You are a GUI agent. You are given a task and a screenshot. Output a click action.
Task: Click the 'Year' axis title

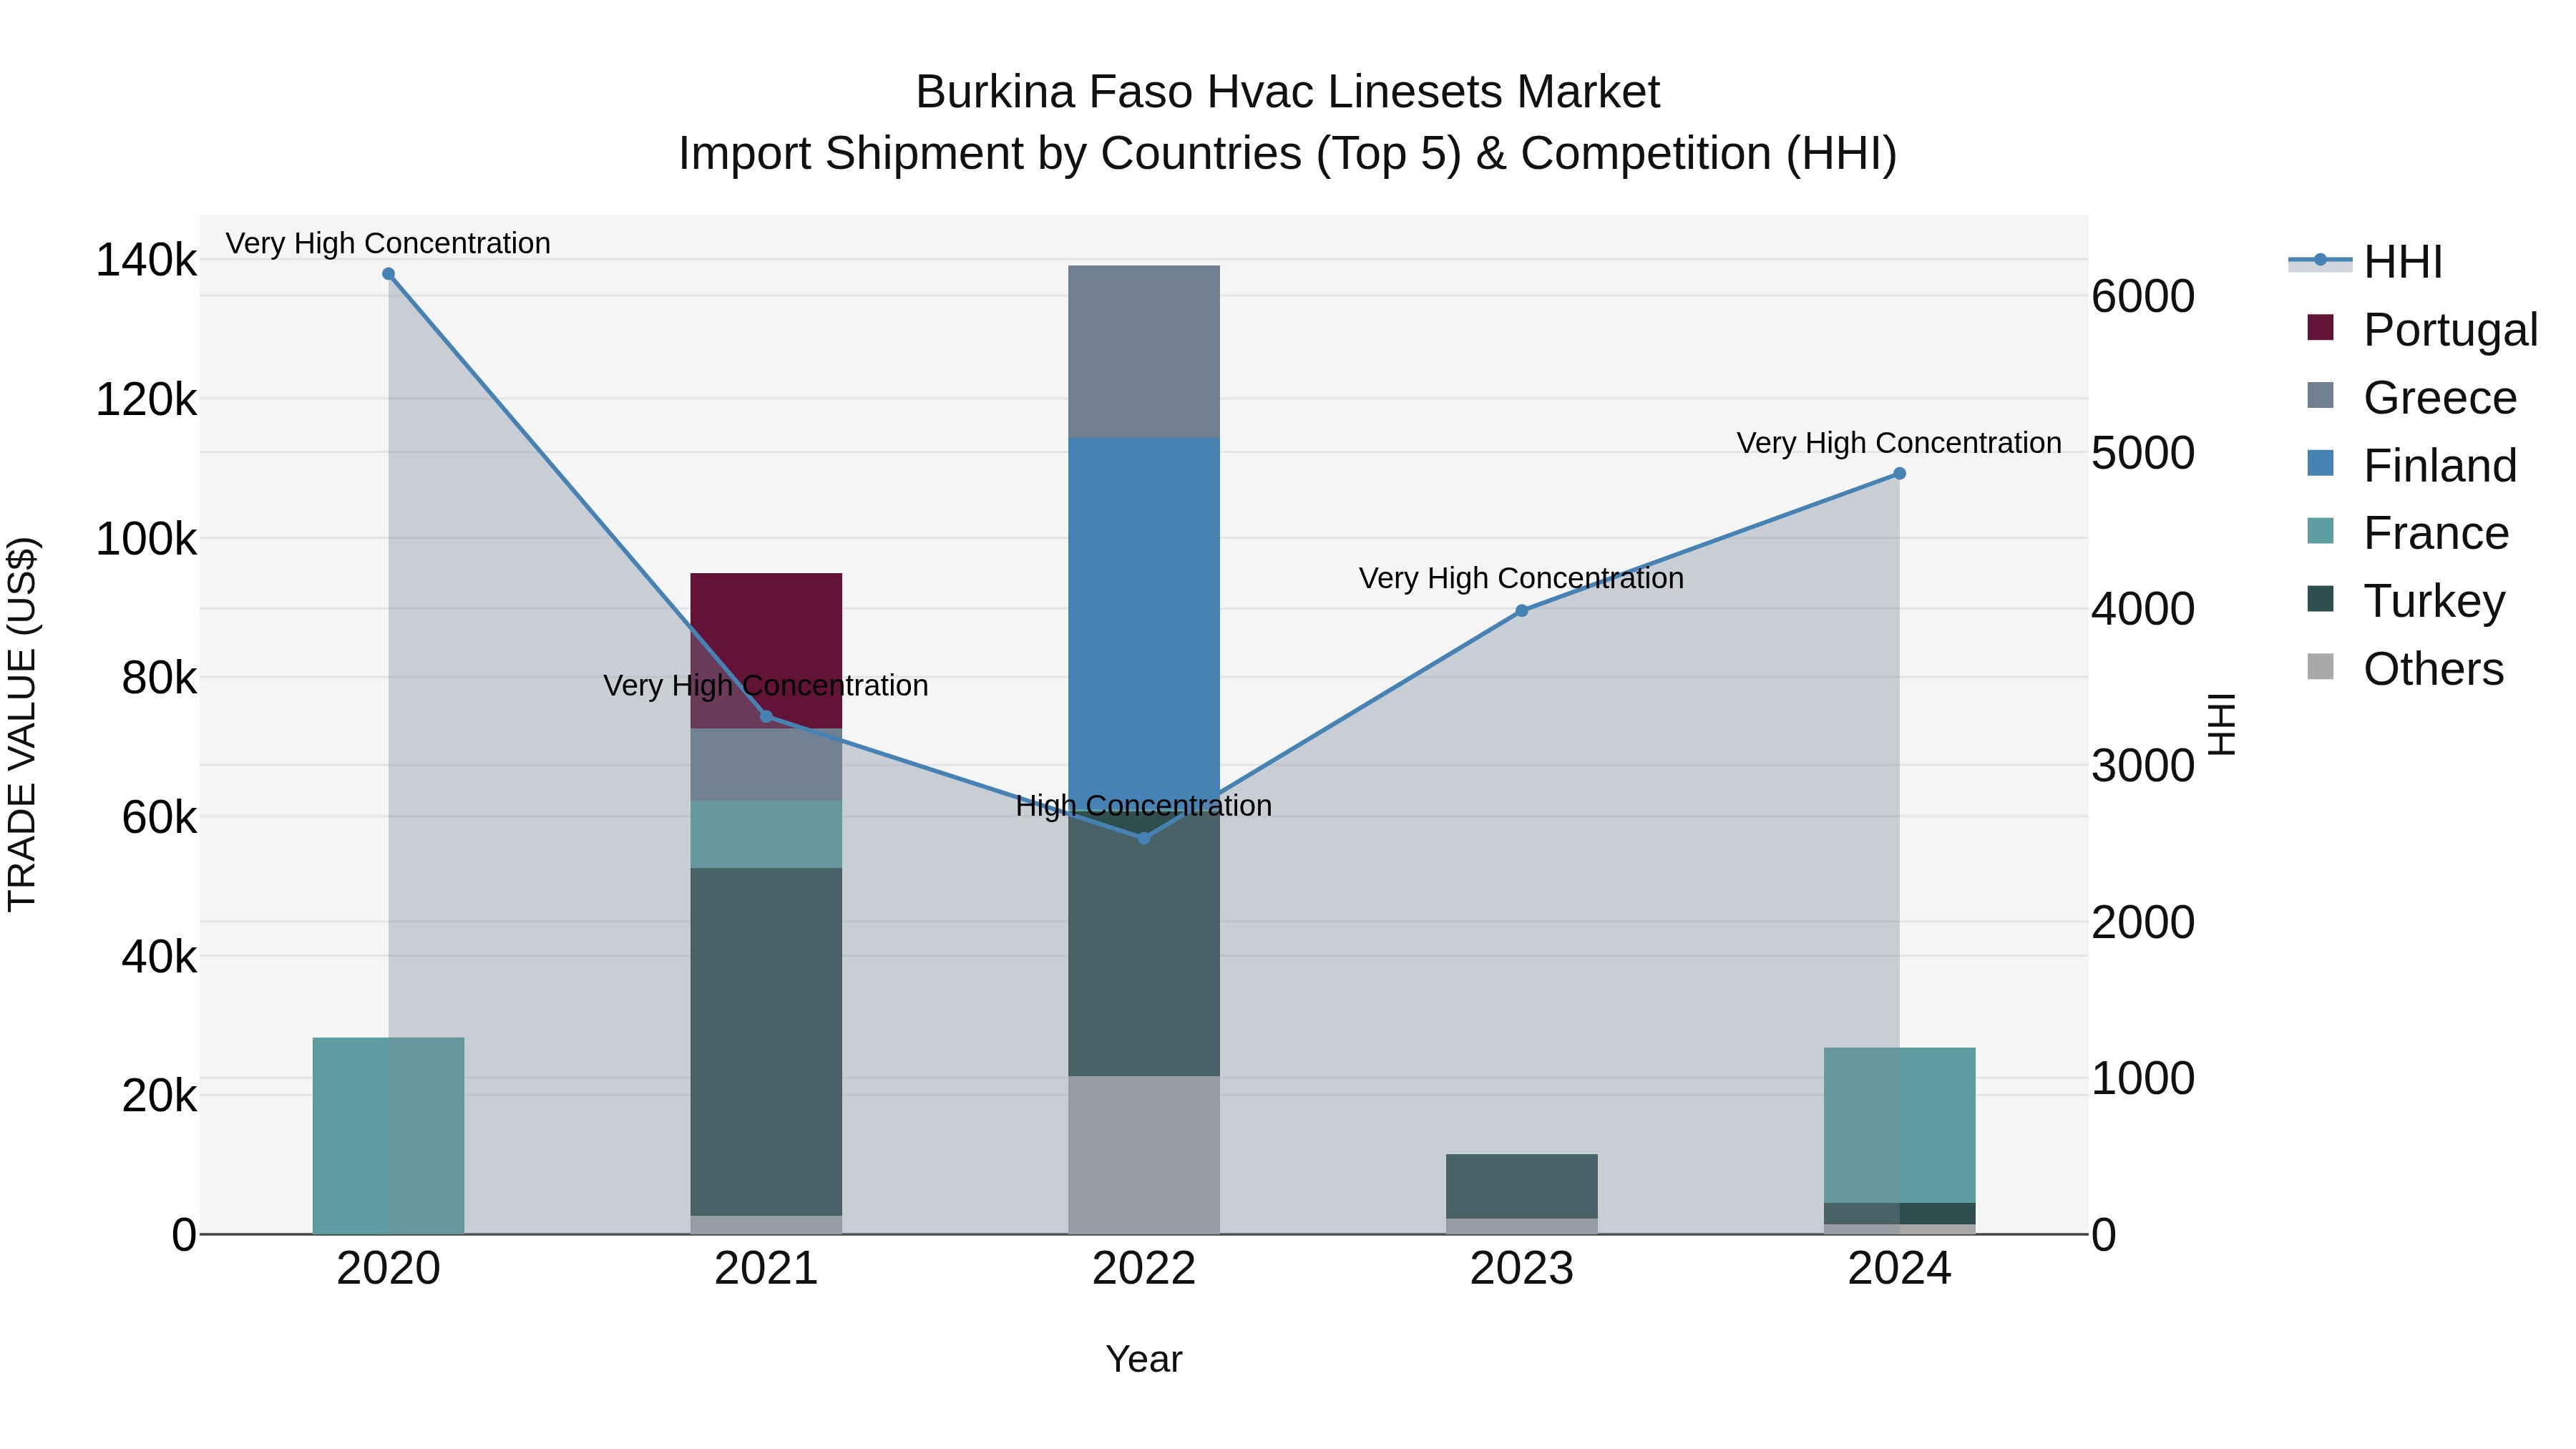[1144, 1360]
